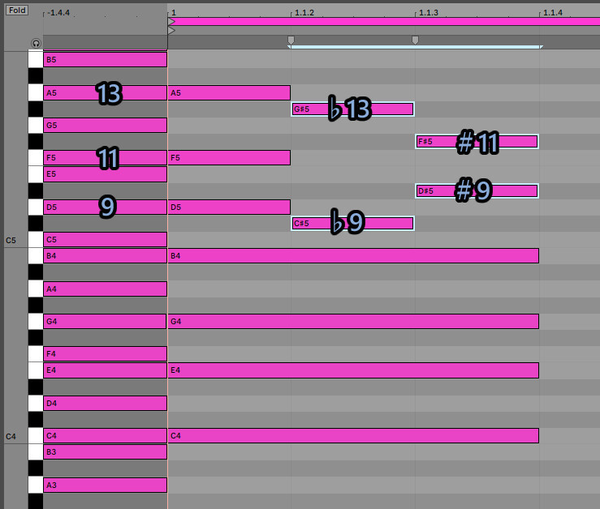
Task: Select the F5 note before bar 1
Action: click(x=106, y=157)
